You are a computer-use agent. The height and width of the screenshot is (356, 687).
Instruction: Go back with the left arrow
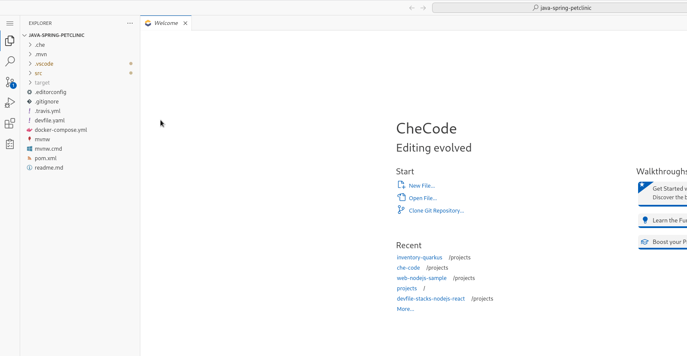pyautogui.click(x=412, y=8)
